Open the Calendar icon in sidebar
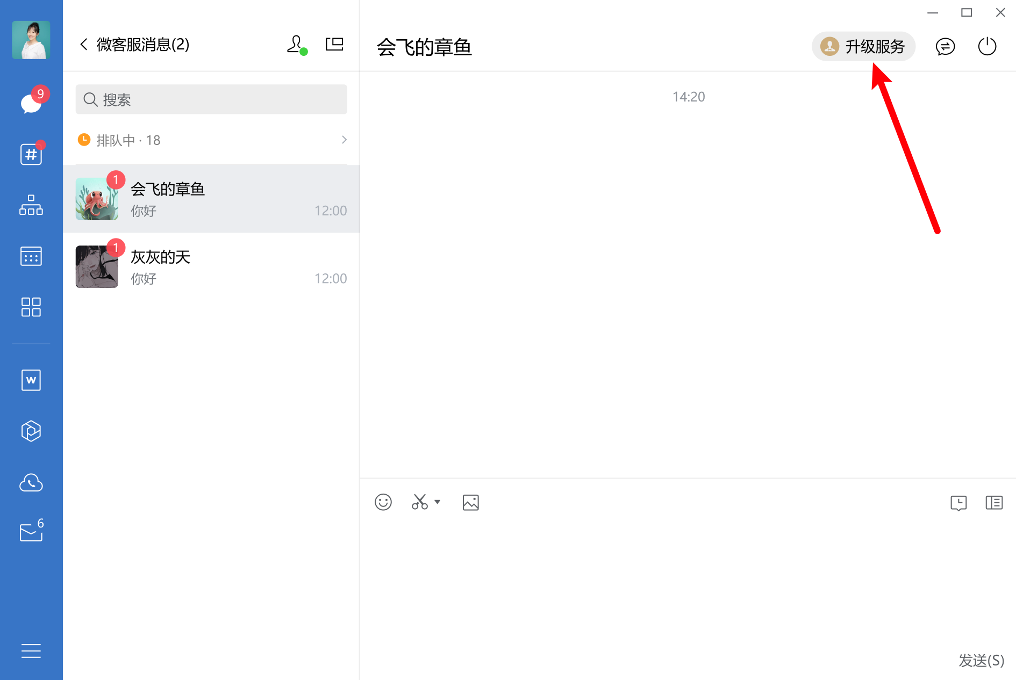Screen dimensions: 1016x680 (31, 256)
